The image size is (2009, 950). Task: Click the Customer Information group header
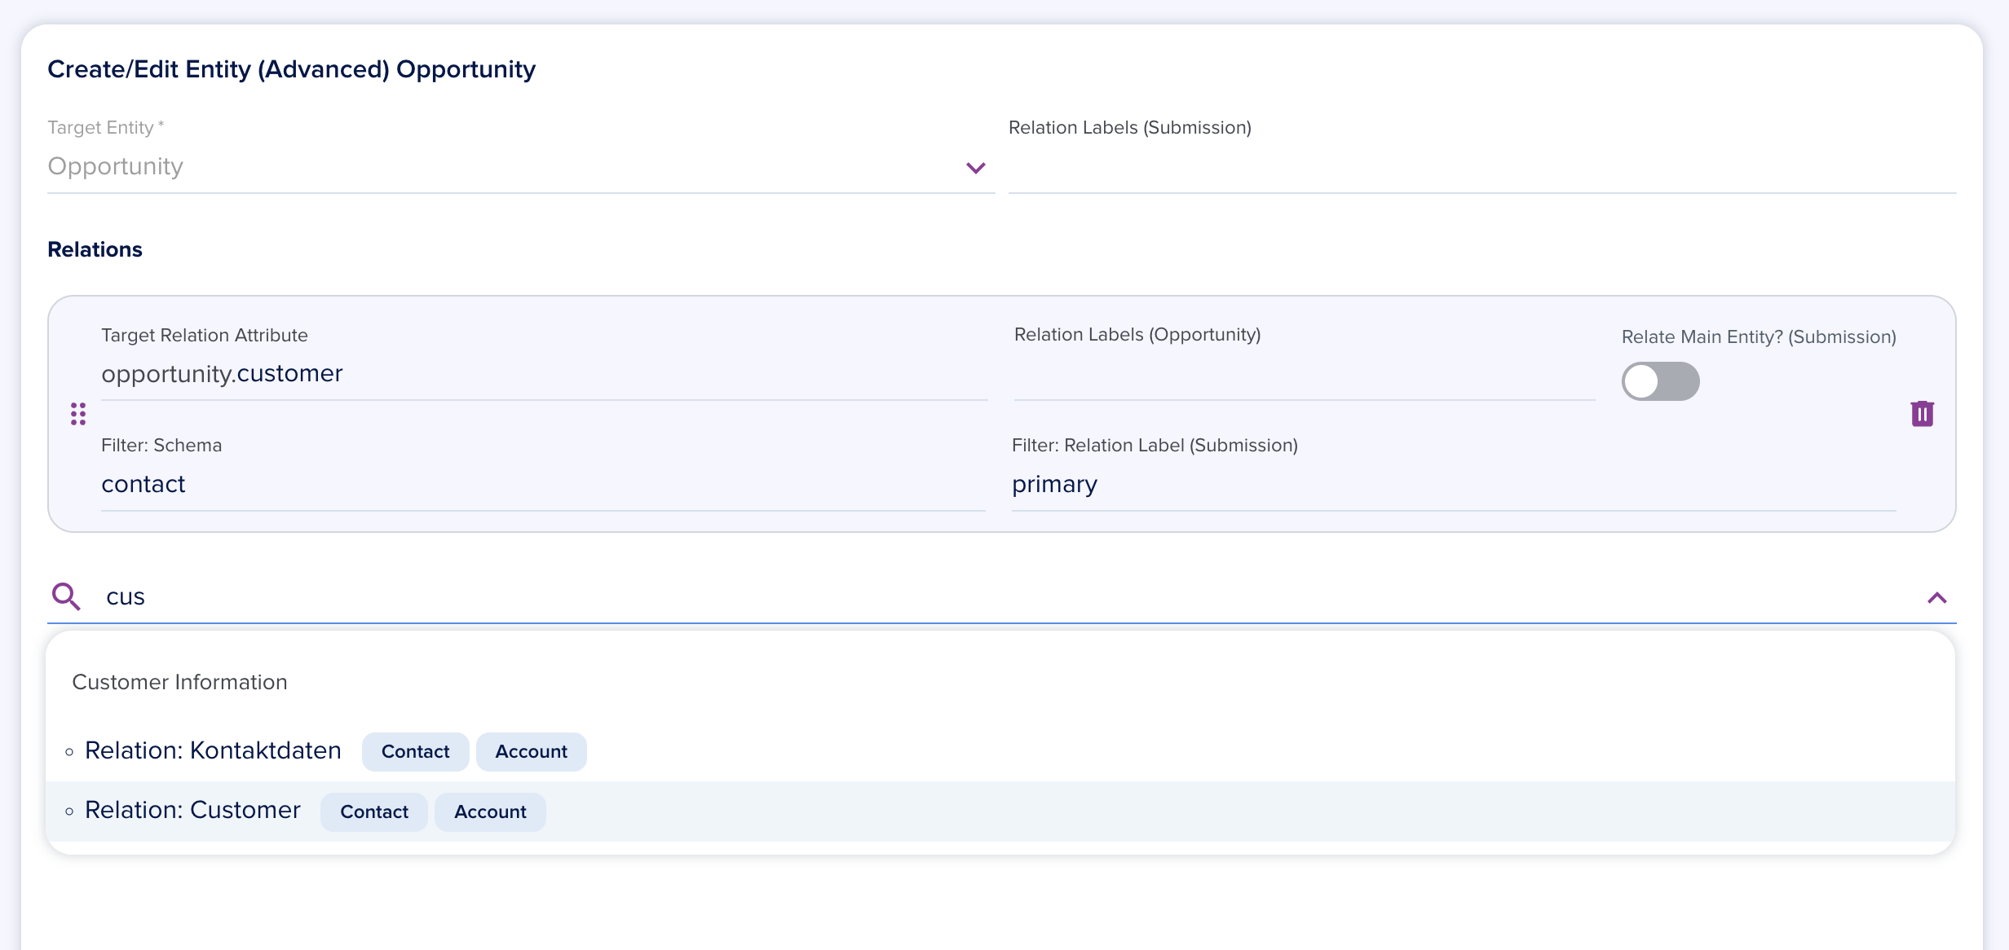(x=180, y=682)
